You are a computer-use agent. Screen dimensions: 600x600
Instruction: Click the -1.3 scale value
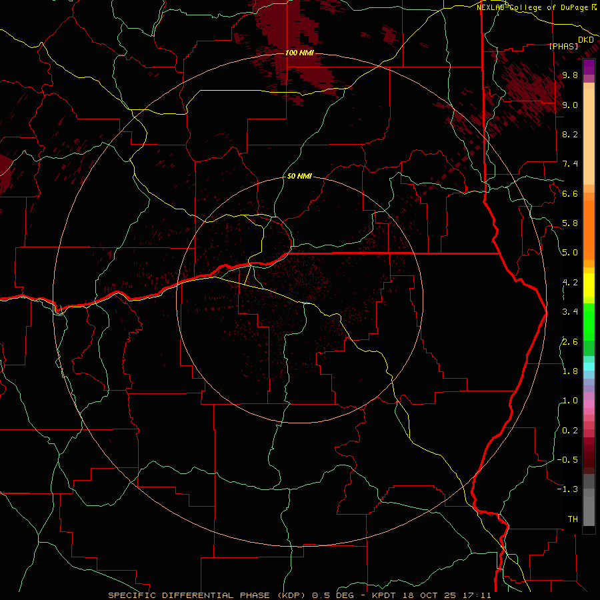[x=567, y=489]
